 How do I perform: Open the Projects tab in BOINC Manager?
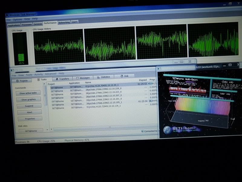click(21, 81)
